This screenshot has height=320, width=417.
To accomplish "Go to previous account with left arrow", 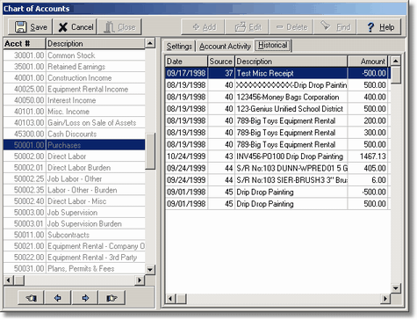I will (58, 298).
